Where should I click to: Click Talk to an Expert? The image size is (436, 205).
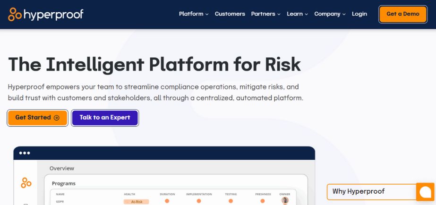pos(105,118)
